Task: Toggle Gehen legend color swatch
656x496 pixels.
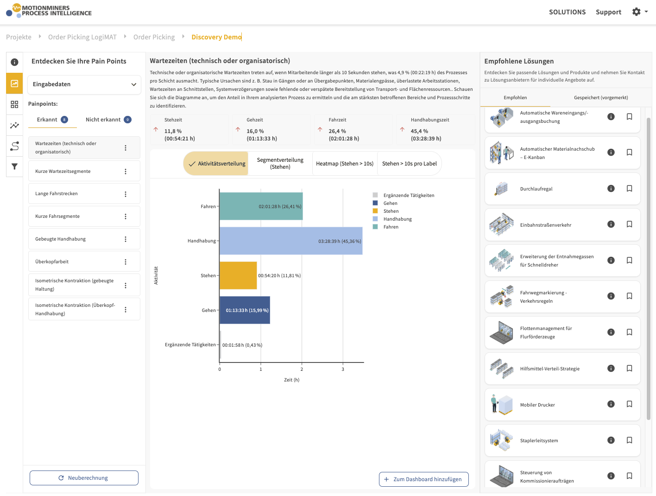Action: pos(375,203)
